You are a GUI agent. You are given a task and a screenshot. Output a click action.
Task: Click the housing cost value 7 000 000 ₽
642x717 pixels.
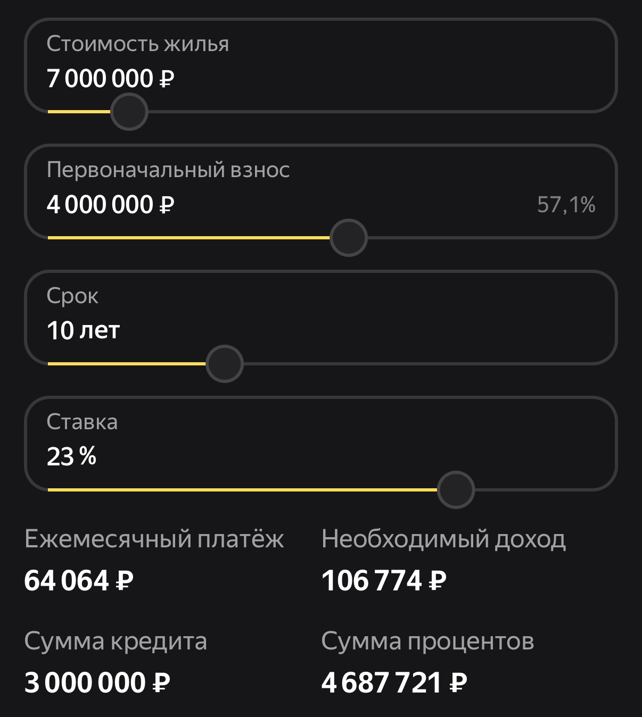[x=110, y=79]
